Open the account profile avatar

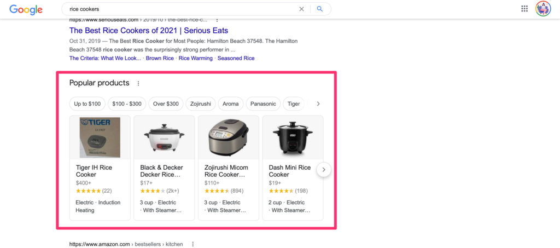(x=543, y=9)
